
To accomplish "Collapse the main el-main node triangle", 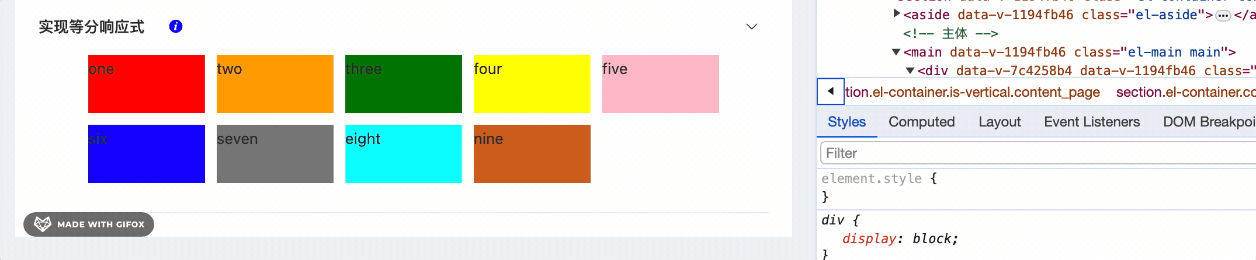I will click(896, 52).
